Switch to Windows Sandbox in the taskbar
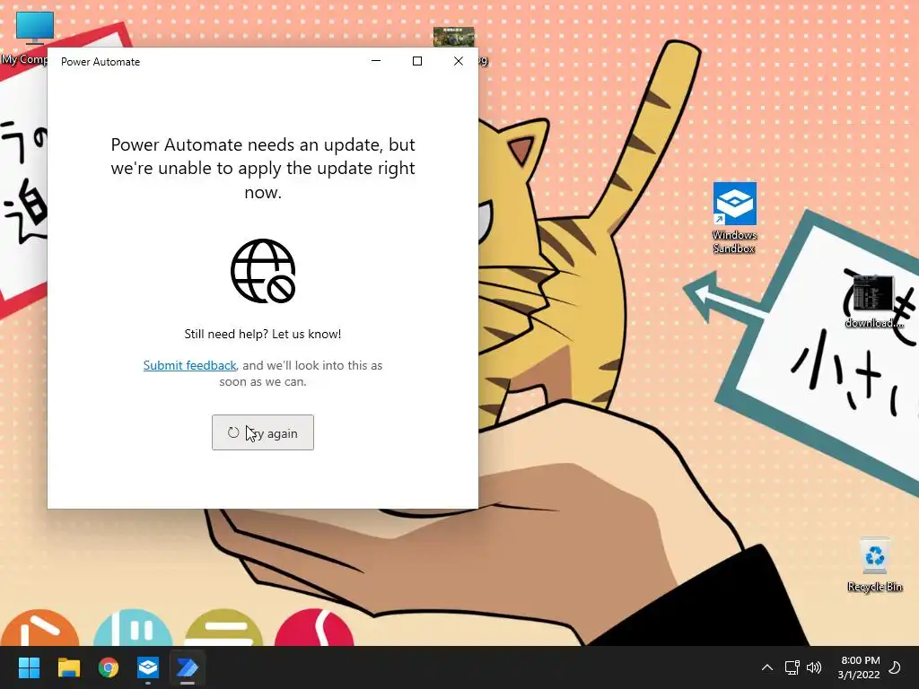919x689 pixels. point(148,667)
